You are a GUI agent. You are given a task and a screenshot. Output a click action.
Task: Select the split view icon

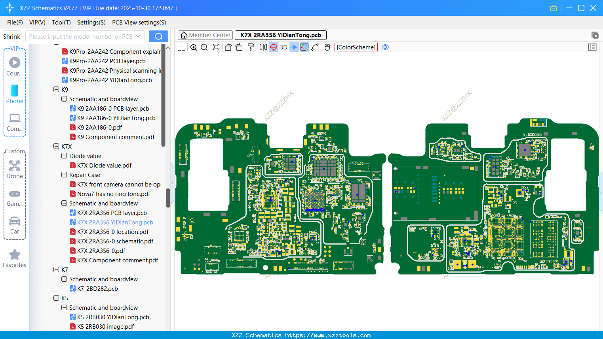point(181,47)
